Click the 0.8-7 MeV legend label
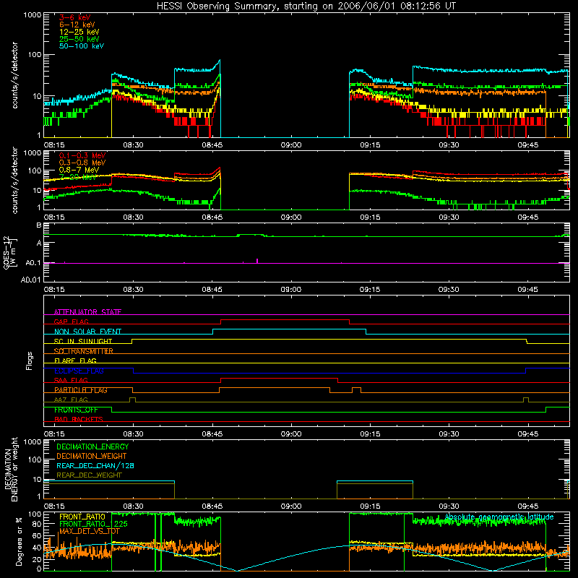Screen dimensions: 578x578 (79, 170)
